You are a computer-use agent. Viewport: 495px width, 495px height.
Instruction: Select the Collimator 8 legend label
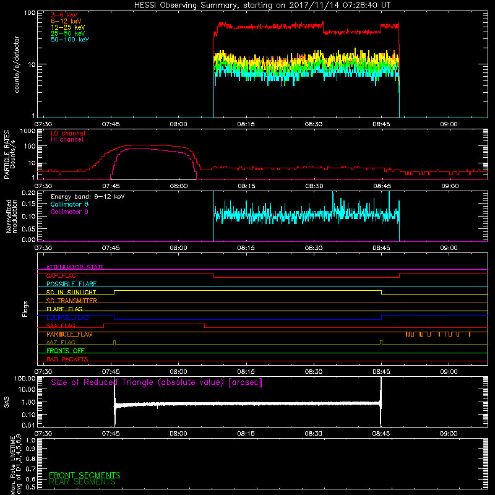[69, 204]
